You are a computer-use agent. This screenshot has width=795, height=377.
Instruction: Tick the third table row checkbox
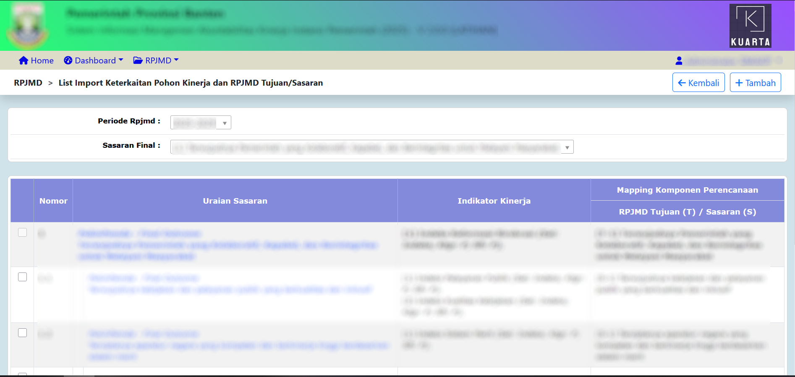coord(23,333)
